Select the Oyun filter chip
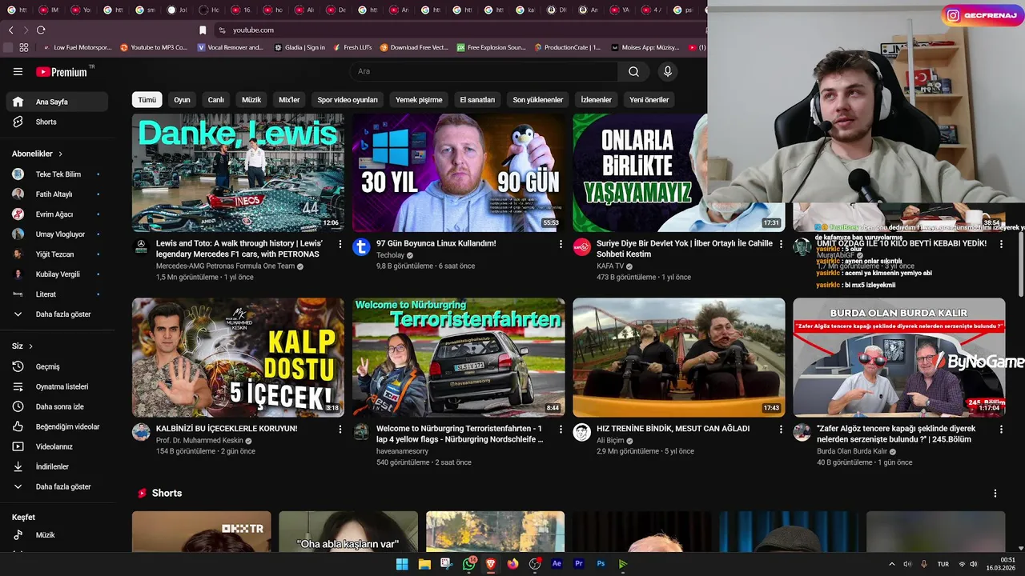This screenshot has height=576, width=1025. click(x=183, y=100)
